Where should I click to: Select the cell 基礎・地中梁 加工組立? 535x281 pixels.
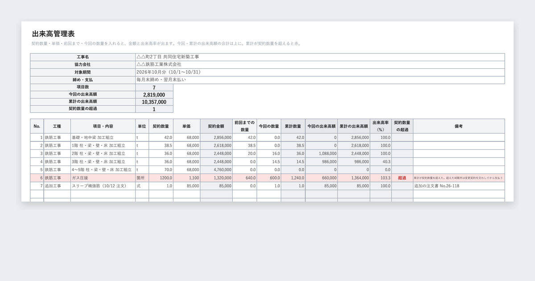tap(103, 138)
